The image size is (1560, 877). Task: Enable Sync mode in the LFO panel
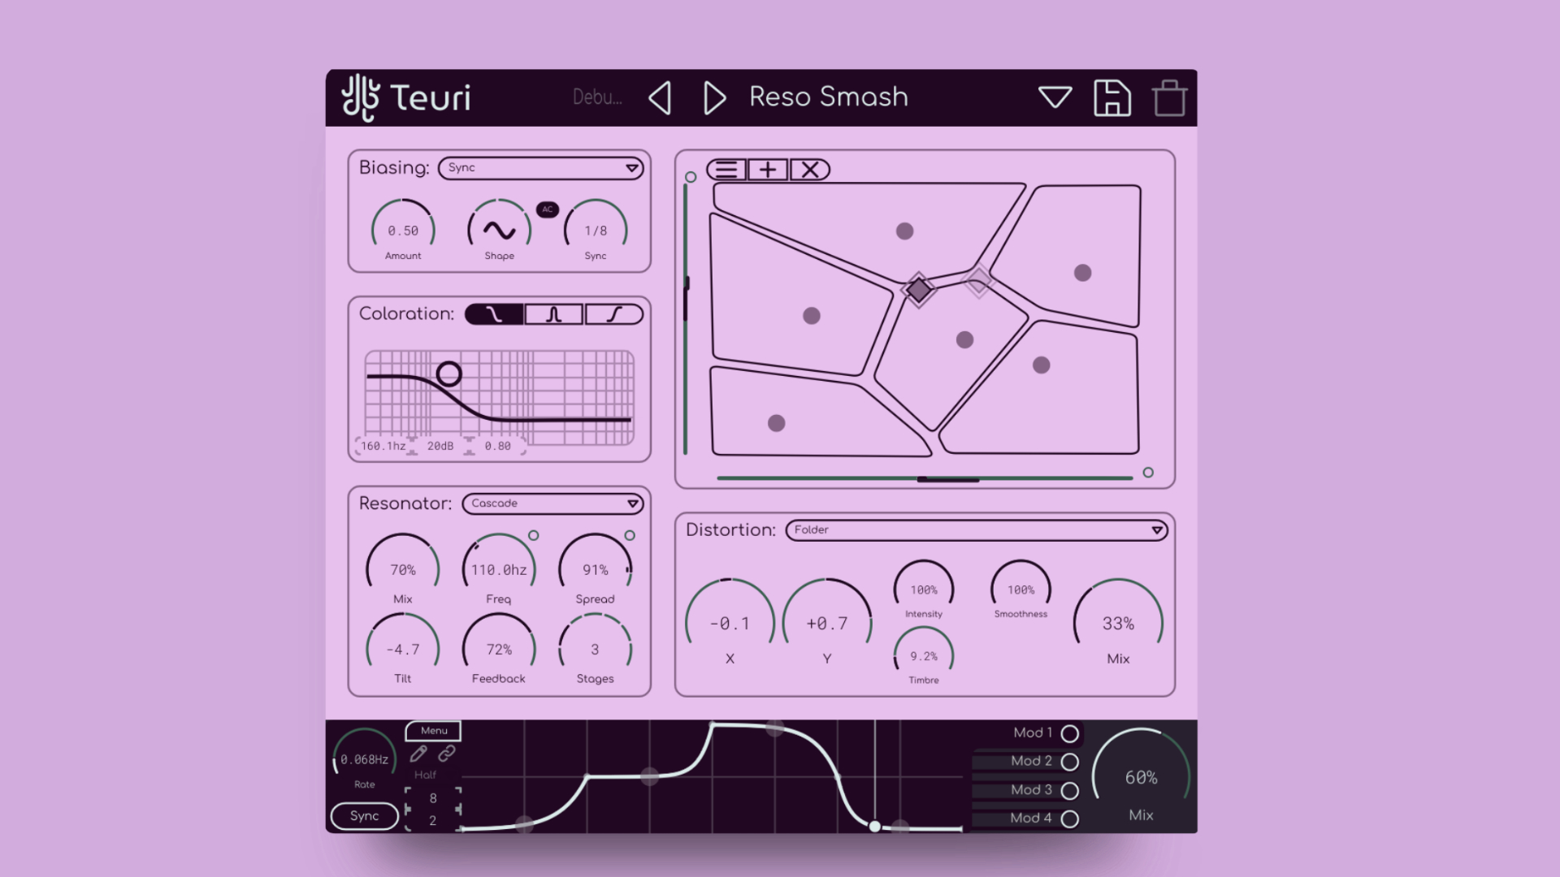click(364, 816)
